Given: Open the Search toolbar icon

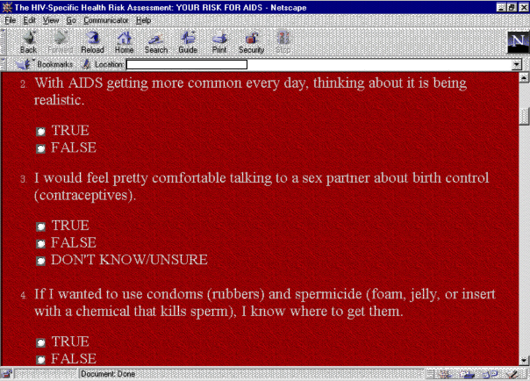Looking at the screenshot, I should tap(156, 41).
